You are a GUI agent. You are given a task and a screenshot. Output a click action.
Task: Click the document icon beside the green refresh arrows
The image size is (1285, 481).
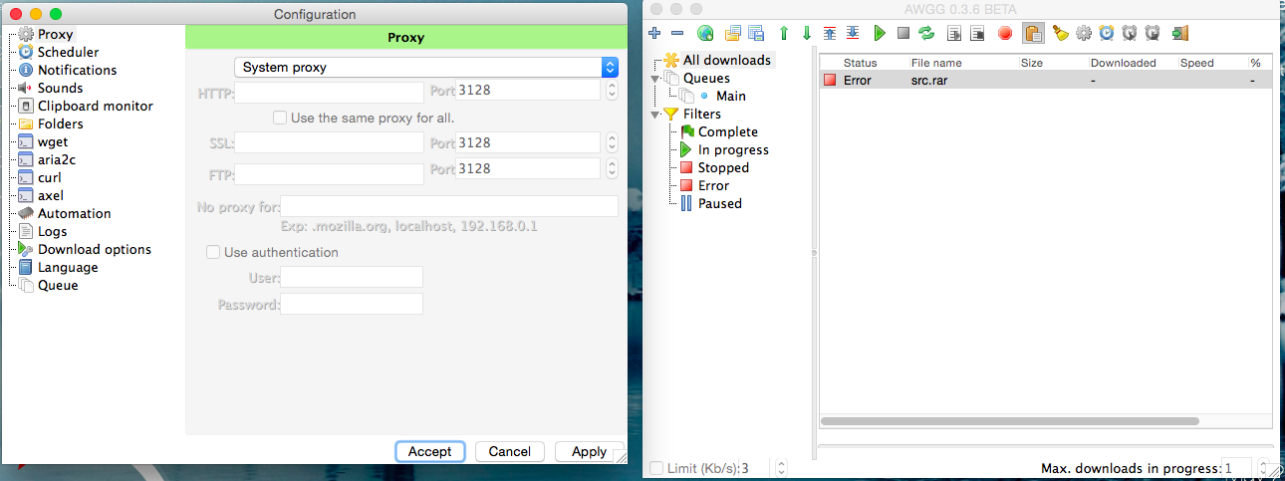click(954, 33)
